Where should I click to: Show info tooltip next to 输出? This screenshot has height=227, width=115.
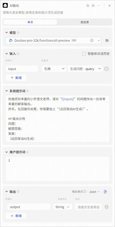click(18, 192)
